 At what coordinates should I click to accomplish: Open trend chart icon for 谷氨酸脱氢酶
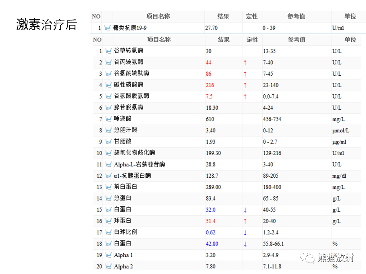(x=108, y=96)
